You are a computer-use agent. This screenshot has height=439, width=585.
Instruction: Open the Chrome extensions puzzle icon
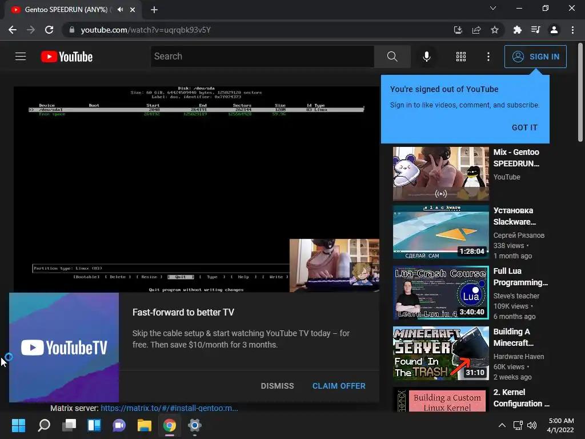tap(517, 30)
